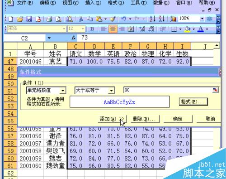Click the Open folder icon

click(x=20, y=19)
